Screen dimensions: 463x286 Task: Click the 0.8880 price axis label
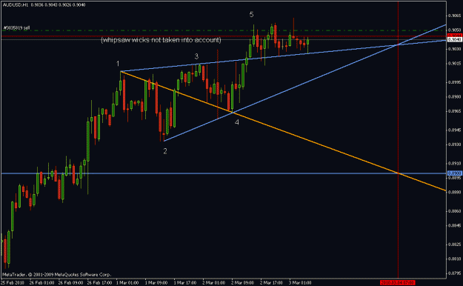(x=455, y=192)
